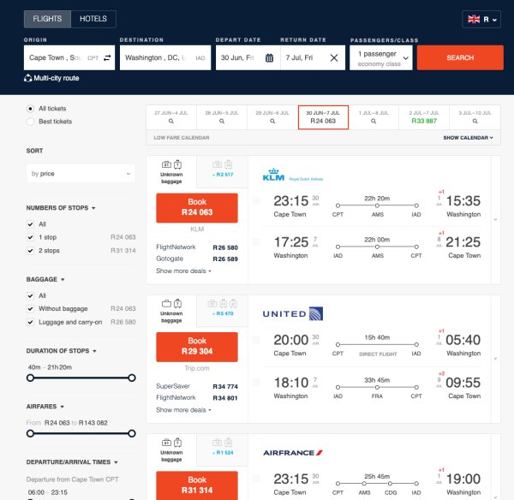
Task: Click magnifier under 27 Jun–4 Jul date
Action: coord(171,122)
